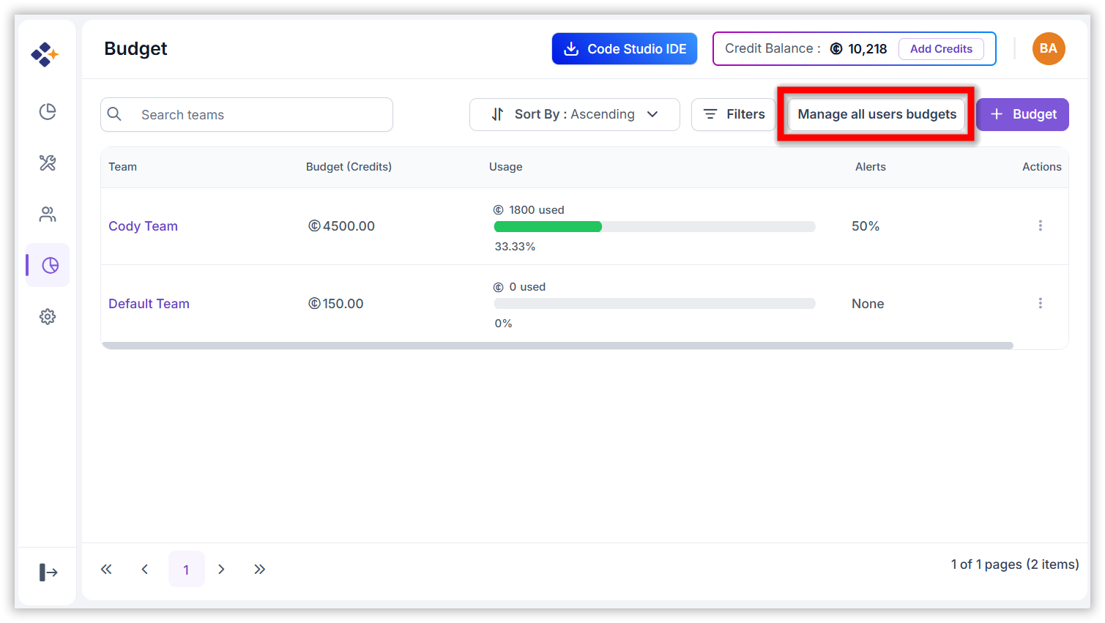Click the 1800 used label
The height and width of the screenshot is (623, 1105).
[537, 210]
